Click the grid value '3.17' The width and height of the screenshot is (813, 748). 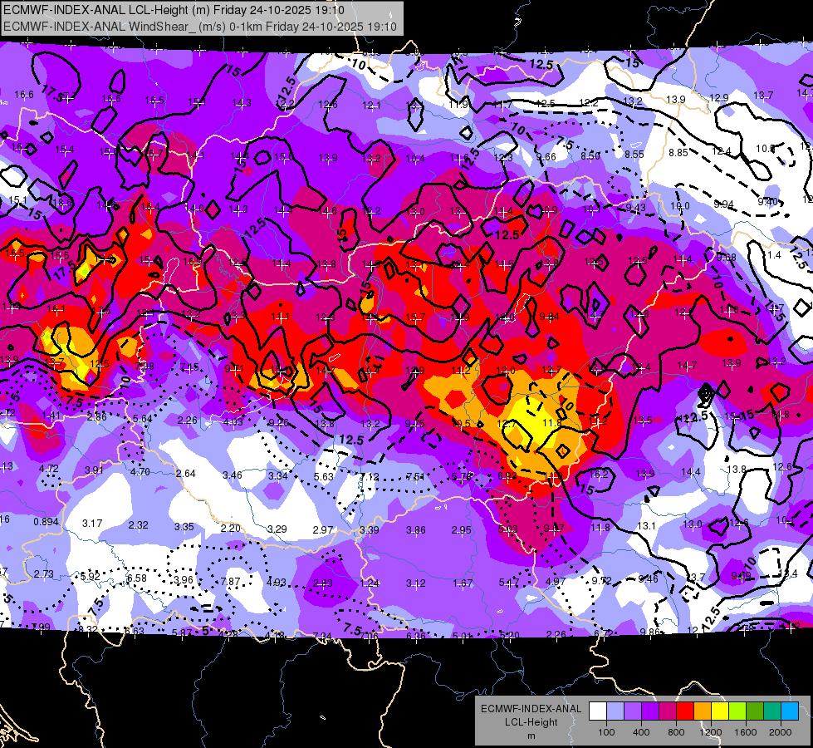click(x=92, y=523)
